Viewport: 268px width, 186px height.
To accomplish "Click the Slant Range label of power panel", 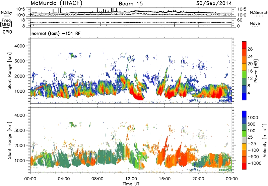I will click(x=9, y=71).
